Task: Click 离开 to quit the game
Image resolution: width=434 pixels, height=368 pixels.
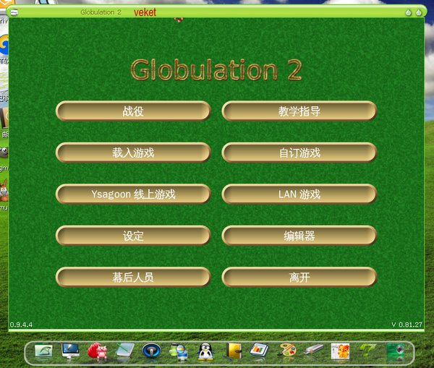Action: click(x=299, y=277)
